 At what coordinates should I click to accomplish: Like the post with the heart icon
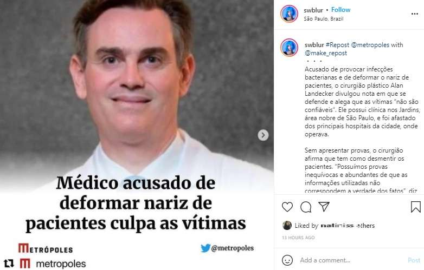[x=287, y=207]
